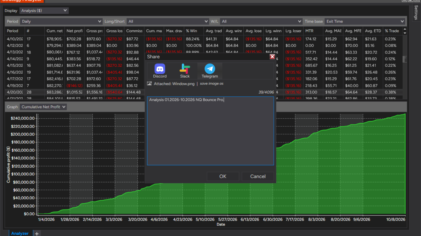
Task: Open the W/L filter dropdown
Action: tap(261, 21)
